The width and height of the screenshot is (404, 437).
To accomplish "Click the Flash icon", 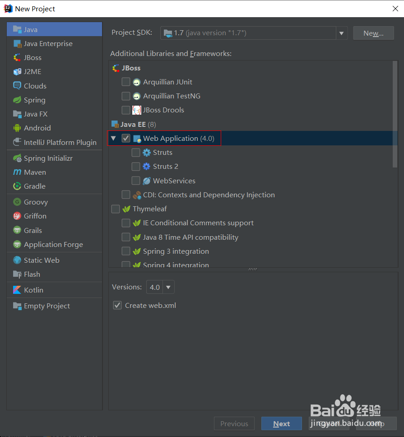I will (17, 274).
